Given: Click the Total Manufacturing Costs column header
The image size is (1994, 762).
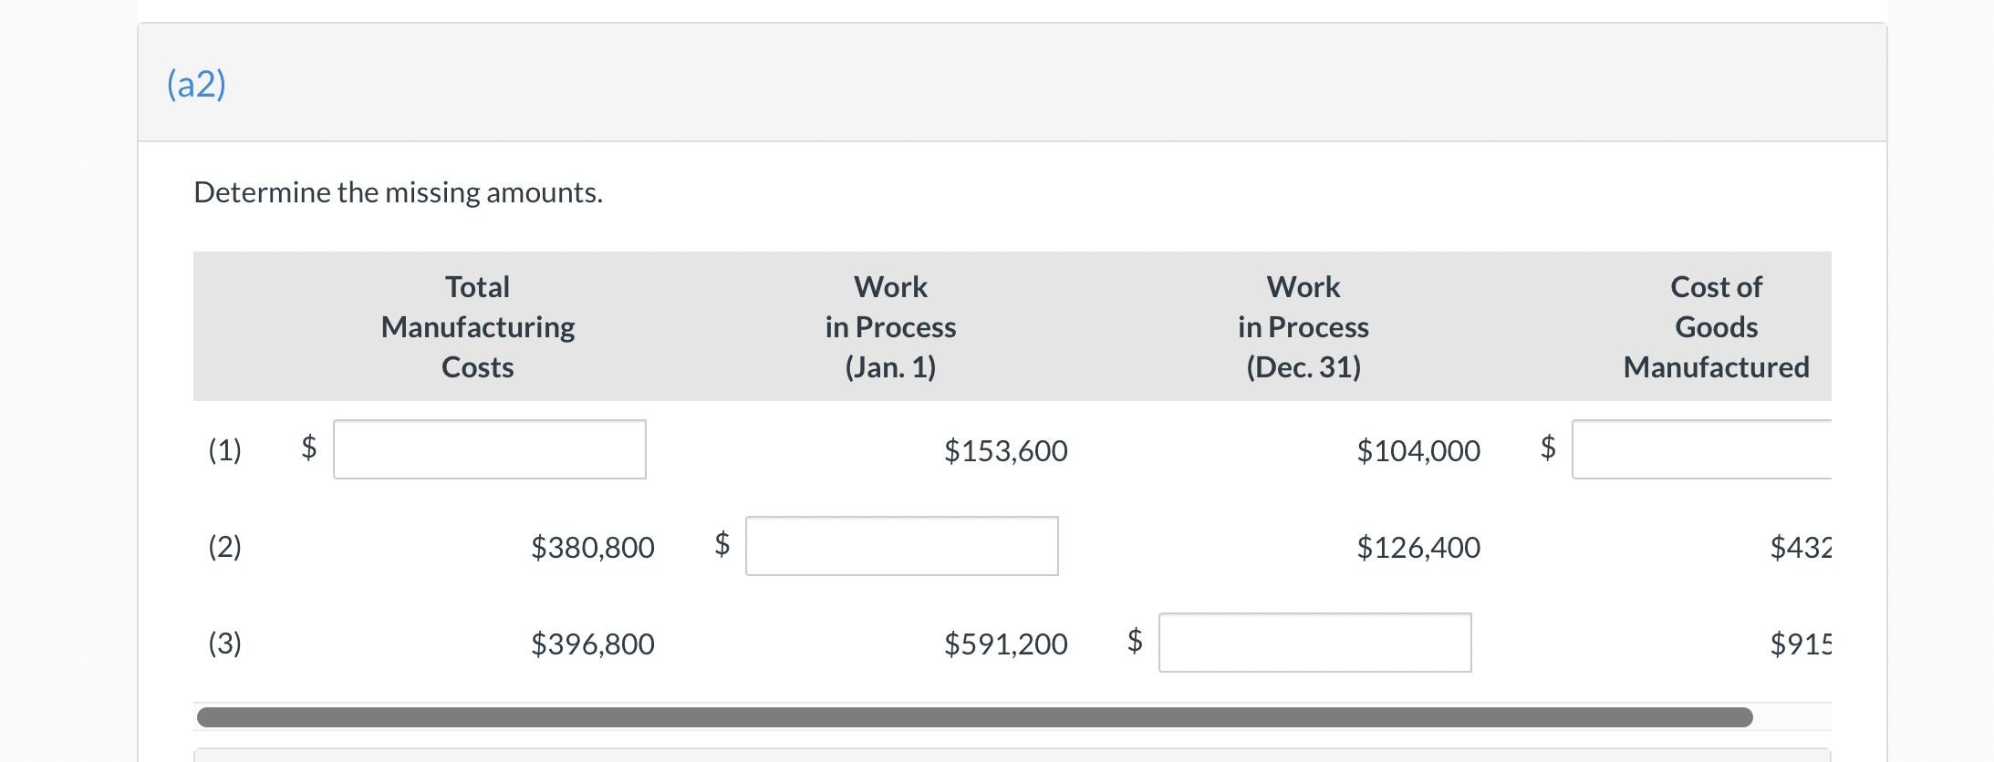Looking at the screenshot, I should tap(477, 326).
